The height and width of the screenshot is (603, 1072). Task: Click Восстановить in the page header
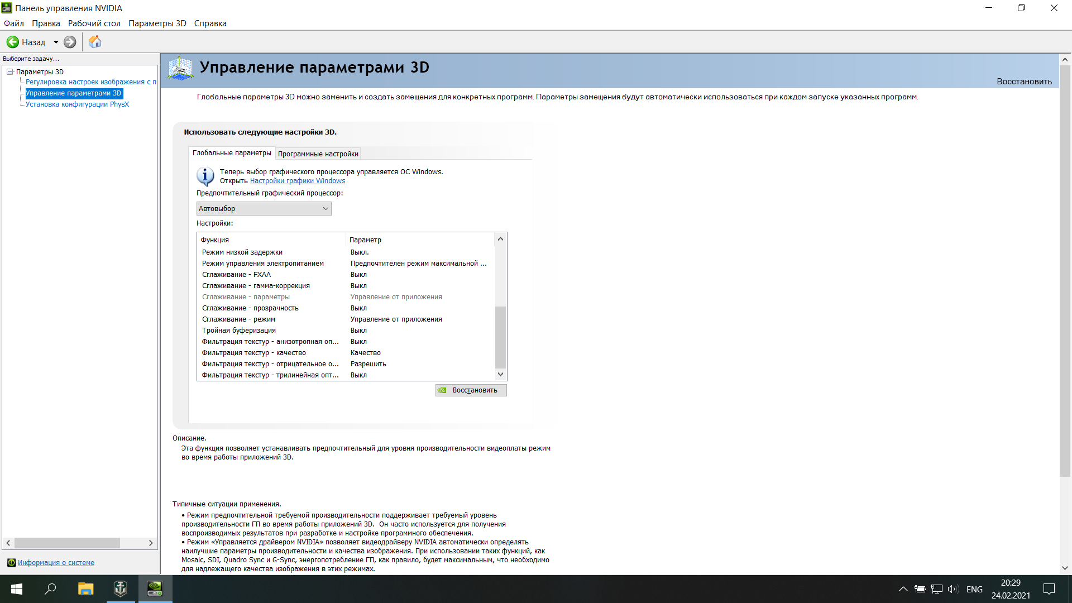pos(1024,82)
